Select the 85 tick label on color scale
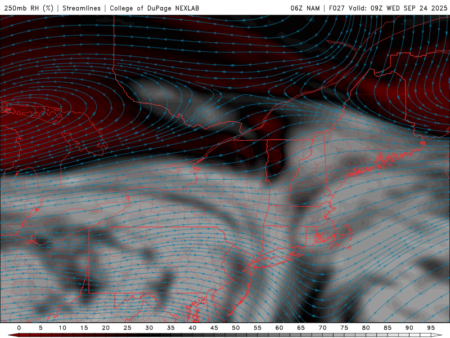 388,328
